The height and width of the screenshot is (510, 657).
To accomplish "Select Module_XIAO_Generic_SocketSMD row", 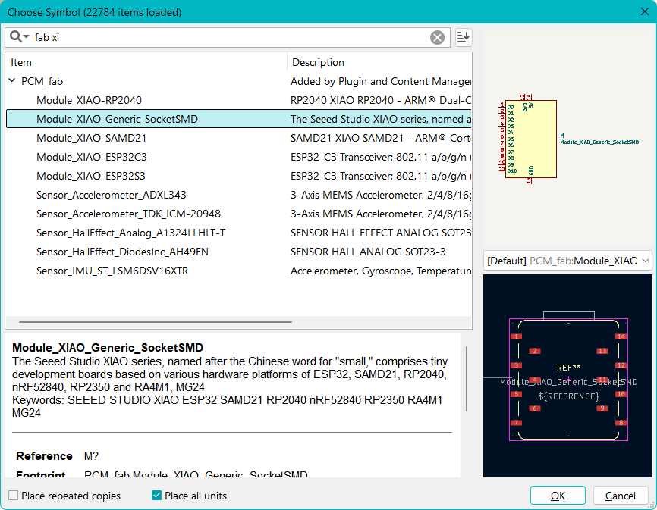I will [239, 119].
